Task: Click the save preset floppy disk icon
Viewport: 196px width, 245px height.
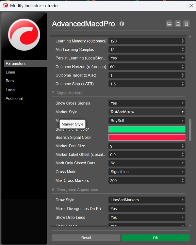Action: [x=178, y=24]
